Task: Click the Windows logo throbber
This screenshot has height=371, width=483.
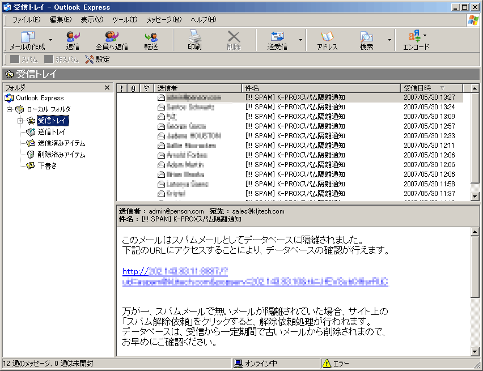Action: [473, 20]
